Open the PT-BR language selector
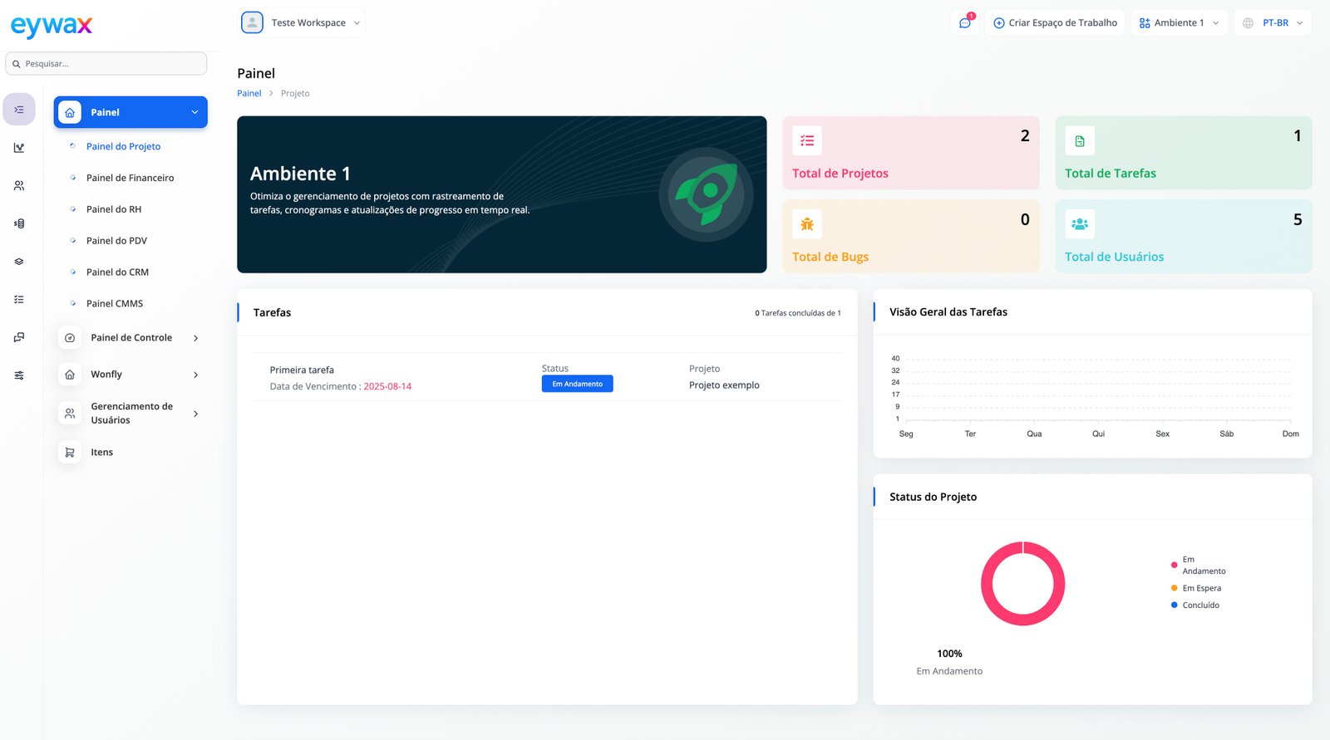 [1273, 23]
